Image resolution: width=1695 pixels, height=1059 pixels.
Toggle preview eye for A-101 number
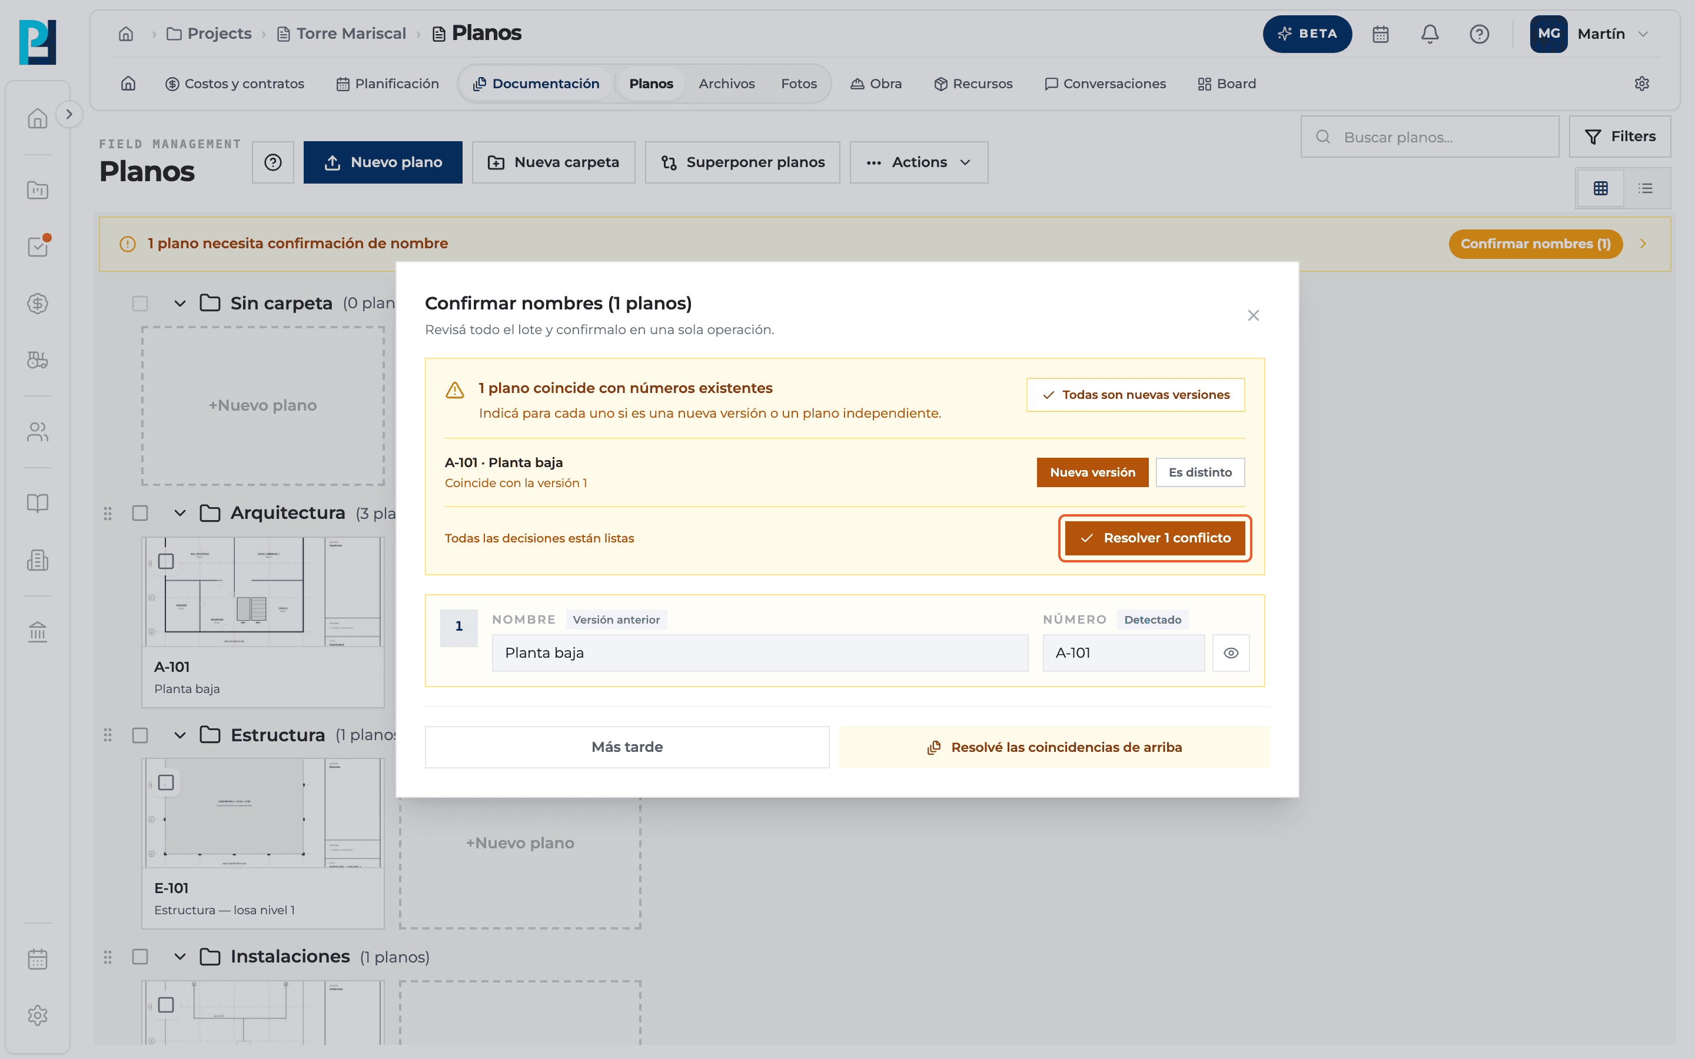tap(1231, 653)
